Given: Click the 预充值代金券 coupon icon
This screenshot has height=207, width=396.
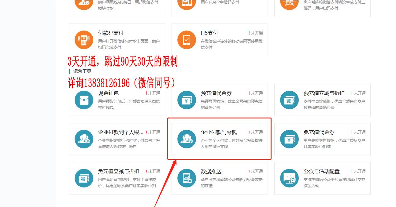Looking at the screenshot, I should coord(187,100).
